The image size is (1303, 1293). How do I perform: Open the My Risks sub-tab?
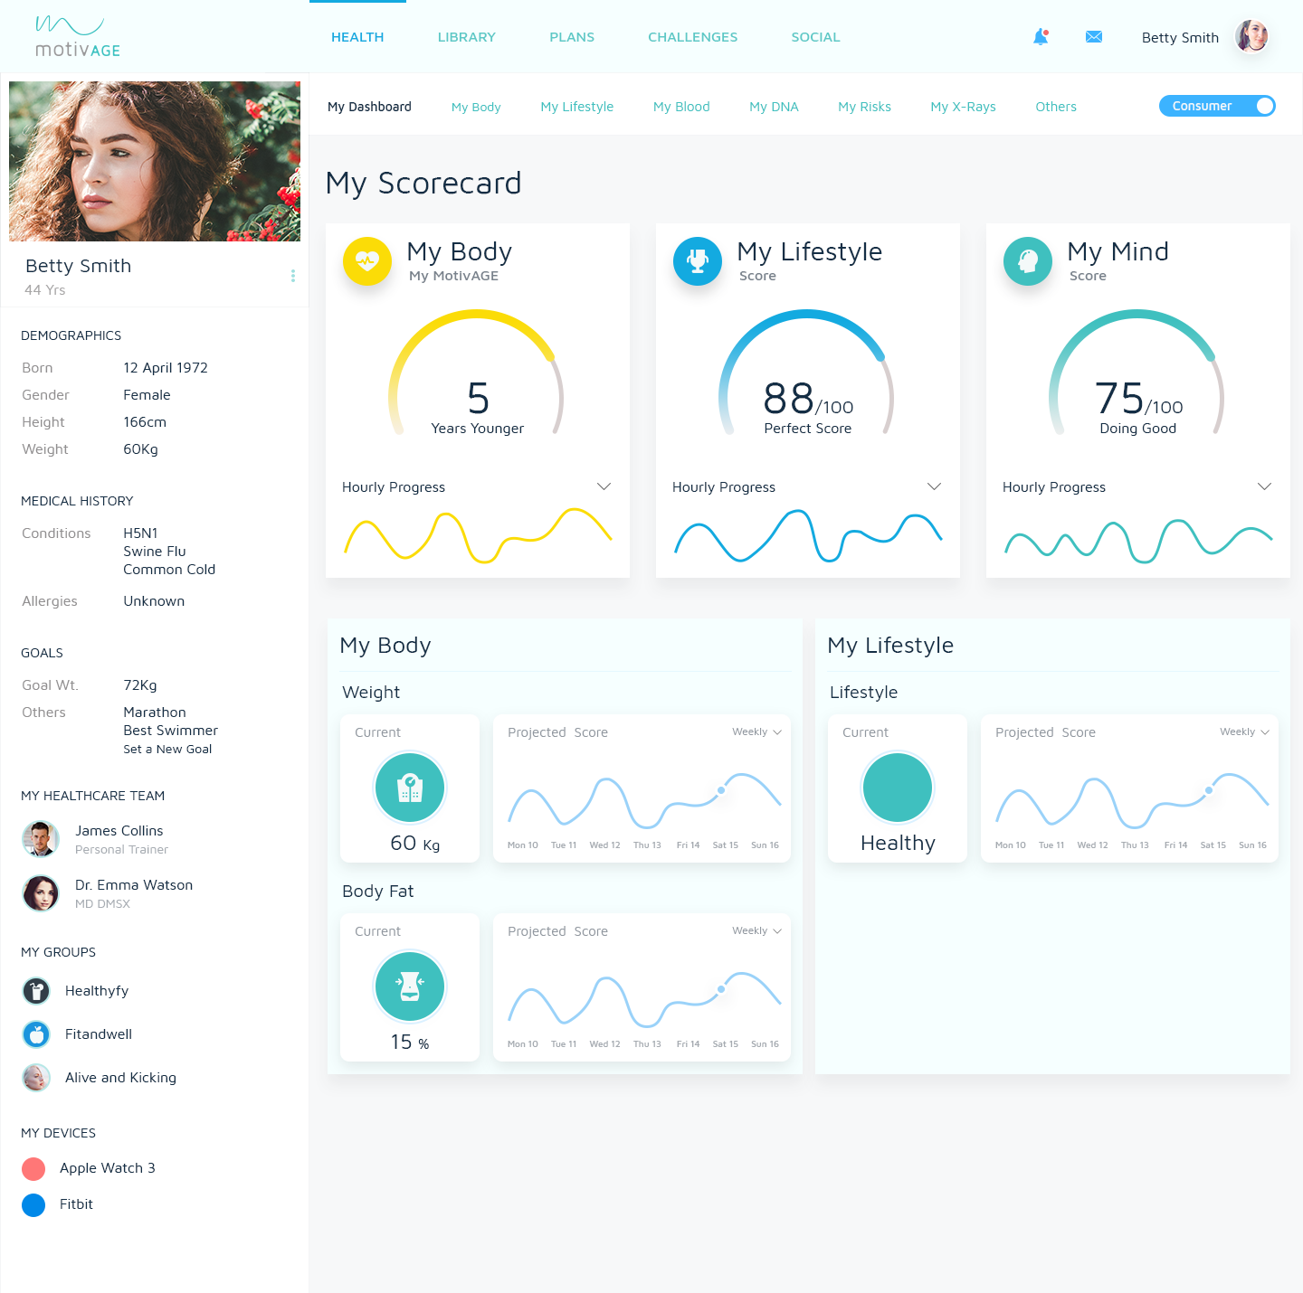tap(864, 107)
